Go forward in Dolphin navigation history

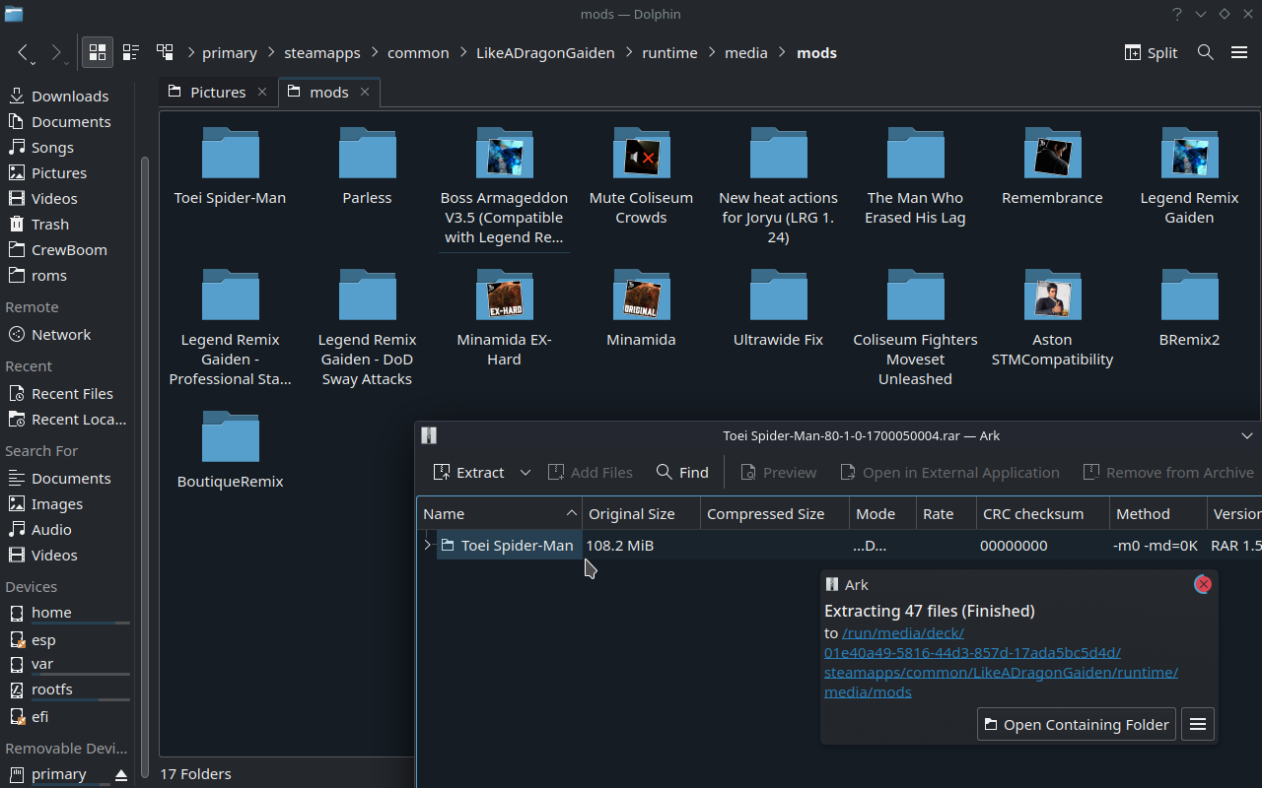click(56, 53)
